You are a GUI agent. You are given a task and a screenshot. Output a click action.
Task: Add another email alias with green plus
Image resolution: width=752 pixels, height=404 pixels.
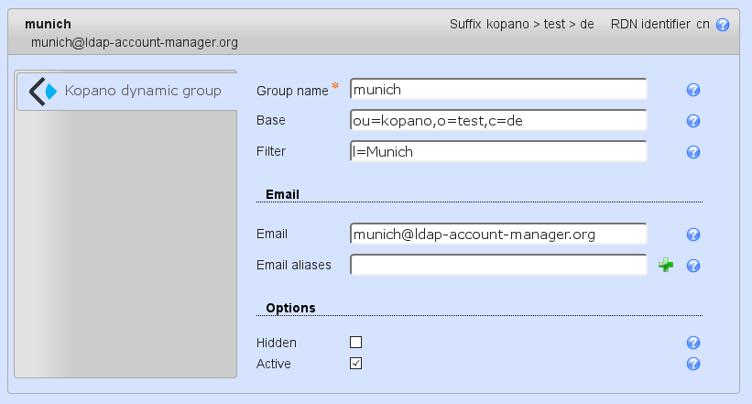pos(666,266)
